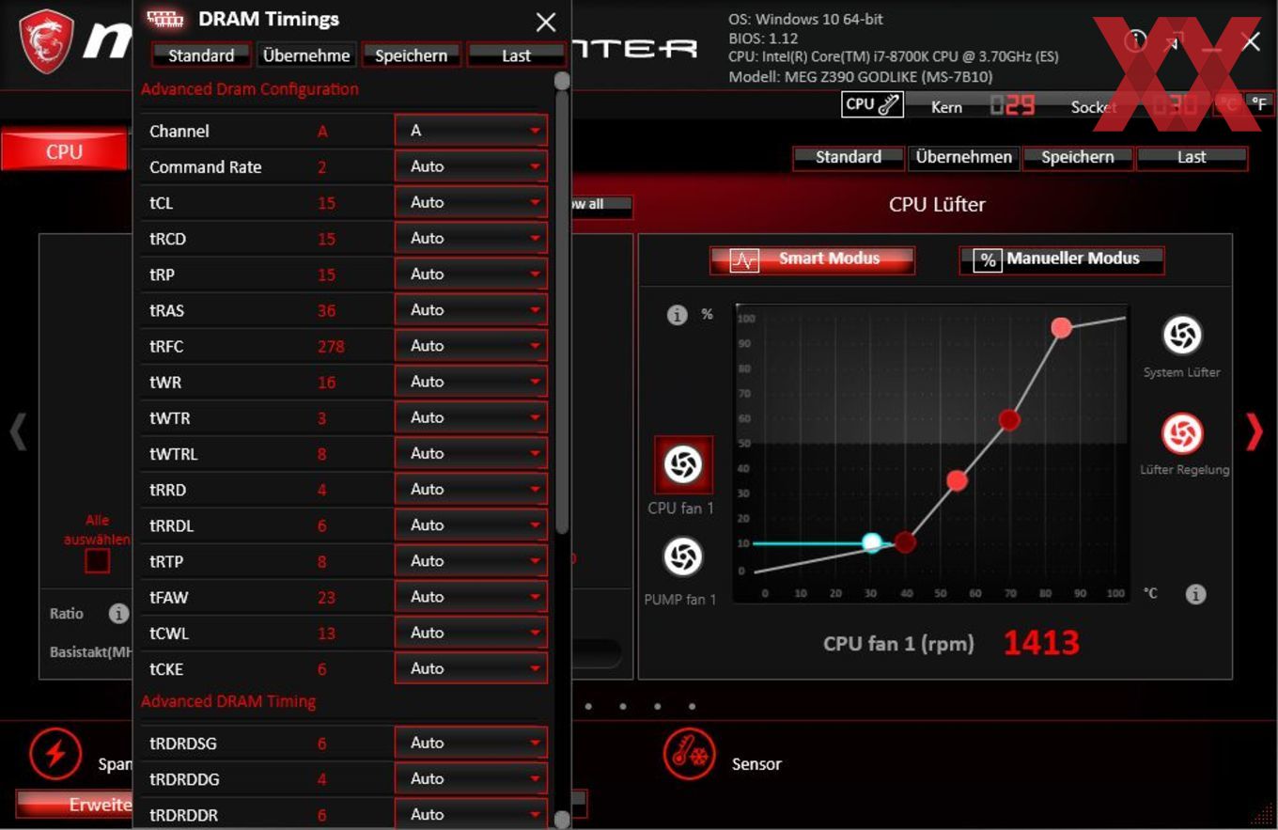Open the Command Rate dropdown
The width and height of the screenshot is (1278, 830).
tap(471, 166)
